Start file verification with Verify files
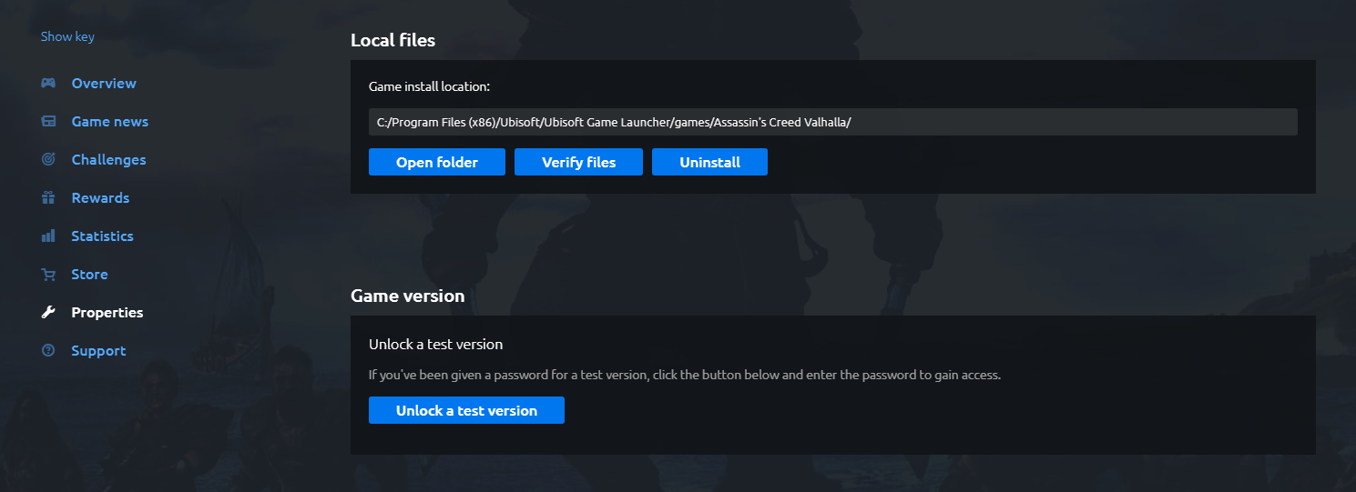 coord(578,163)
